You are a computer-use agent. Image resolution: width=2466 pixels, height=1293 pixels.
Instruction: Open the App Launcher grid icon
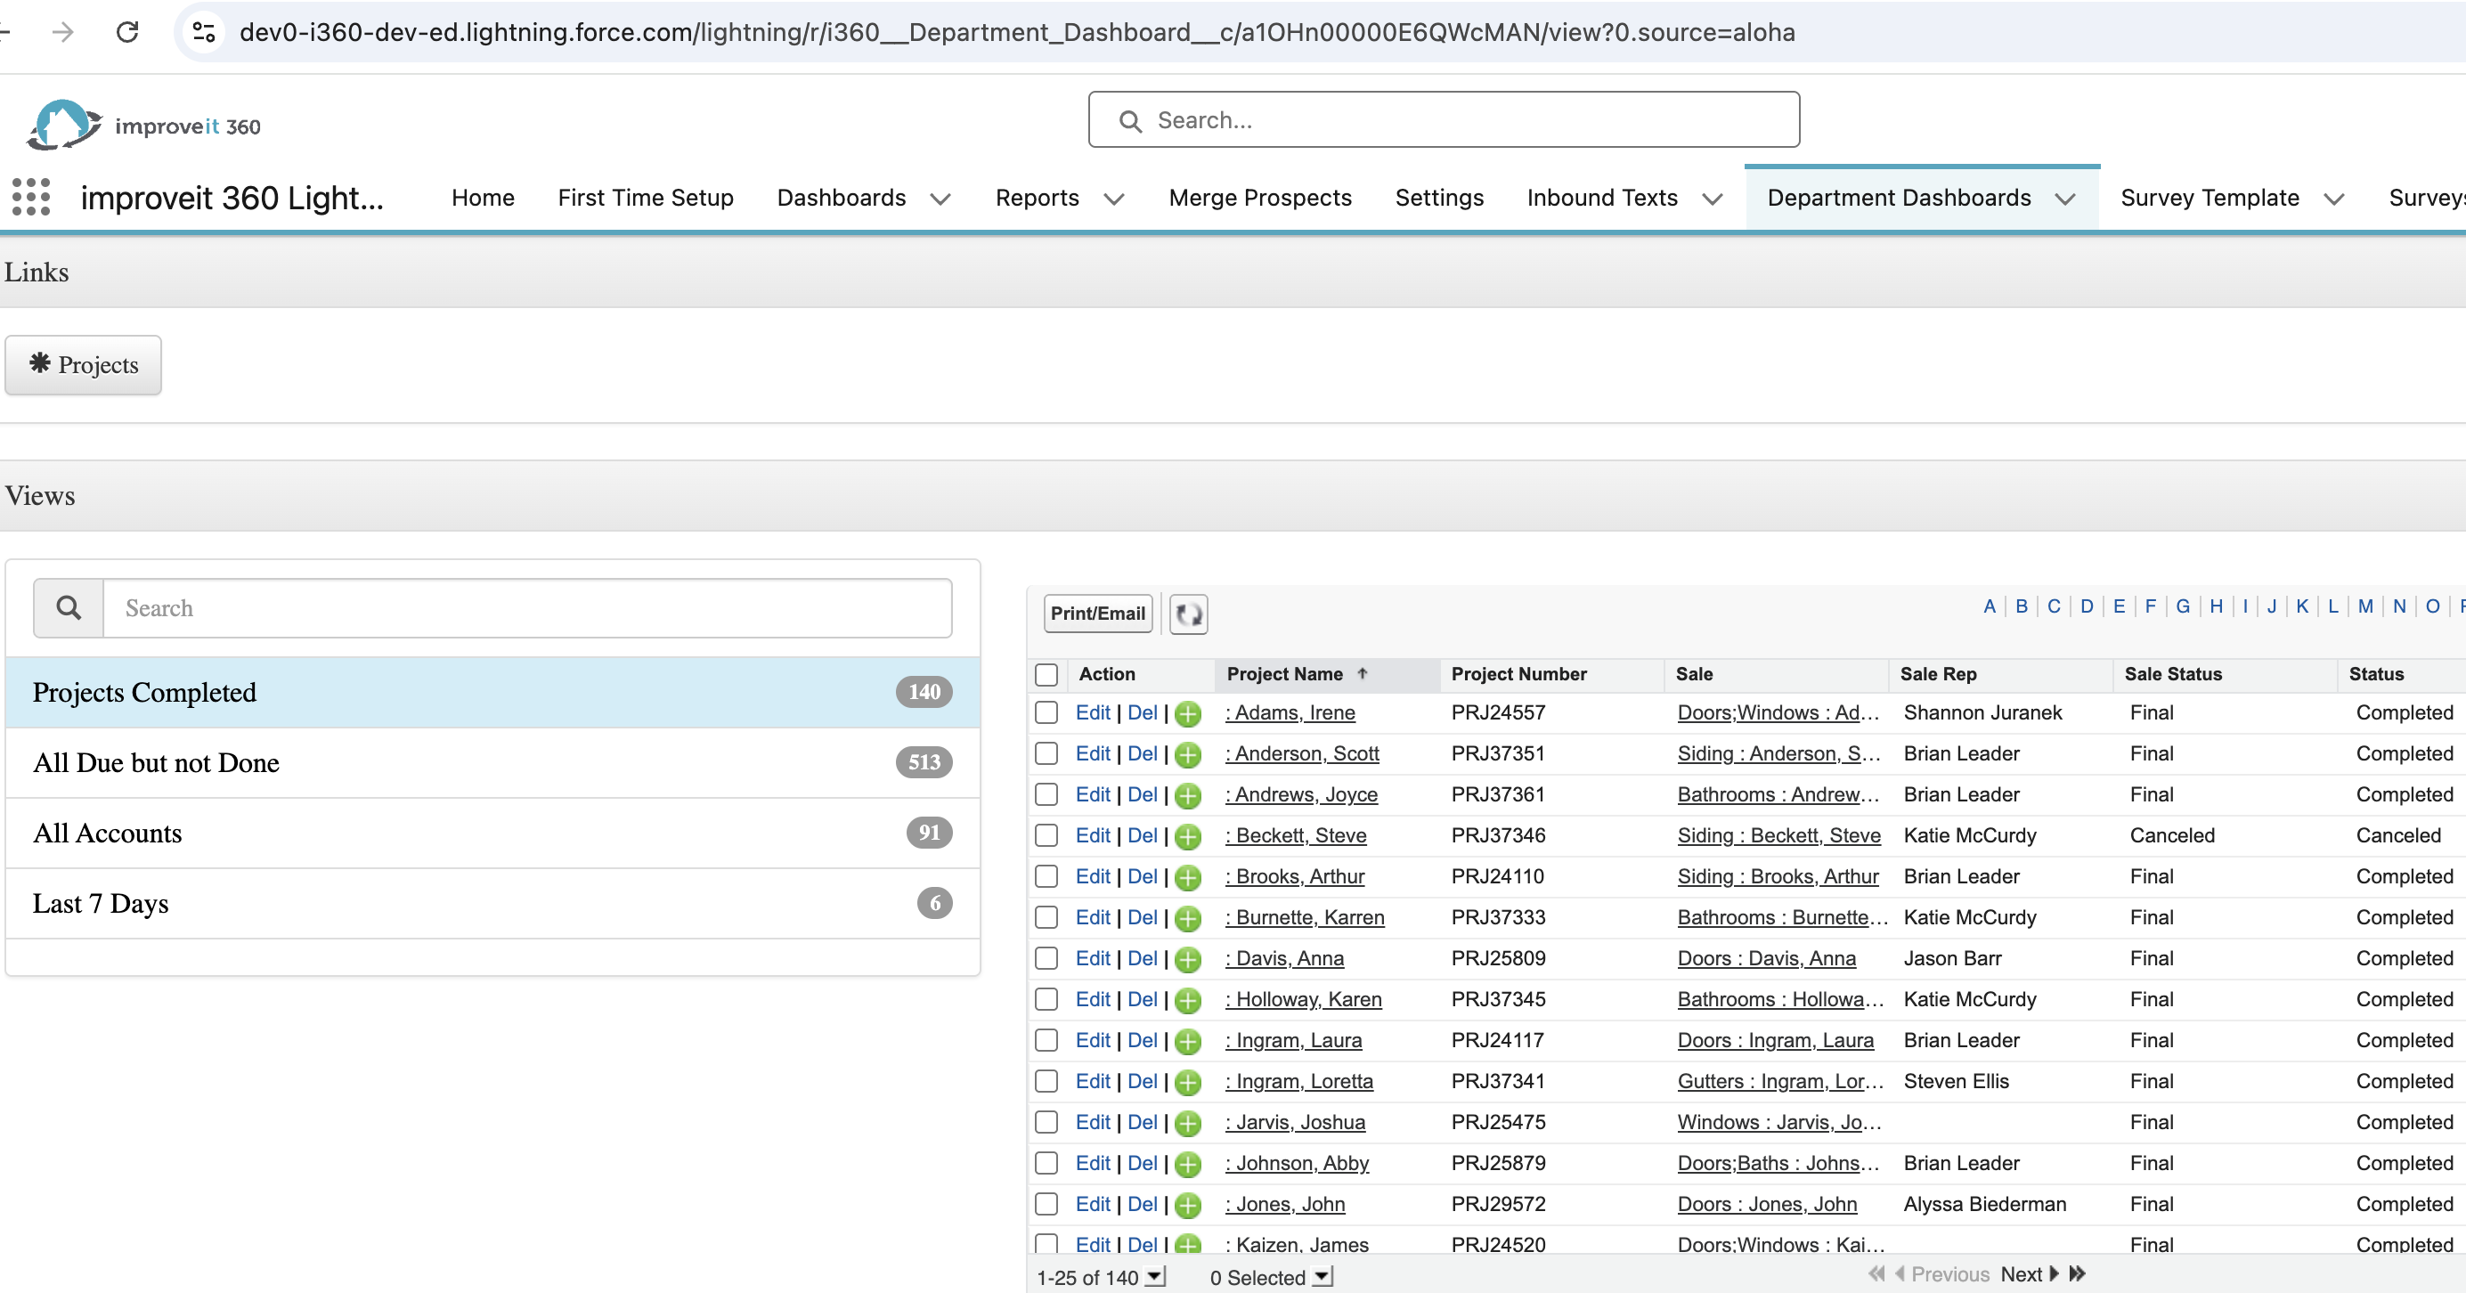tap(30, 197)
